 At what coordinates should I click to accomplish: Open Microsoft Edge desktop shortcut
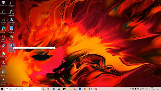click(3, 30)
